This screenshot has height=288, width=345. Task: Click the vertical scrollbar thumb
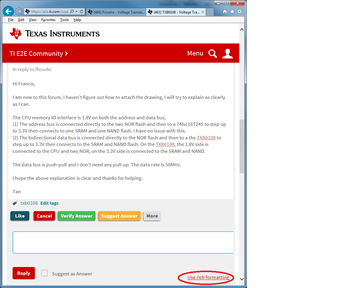pyautogui.click(x=242, y=147)
